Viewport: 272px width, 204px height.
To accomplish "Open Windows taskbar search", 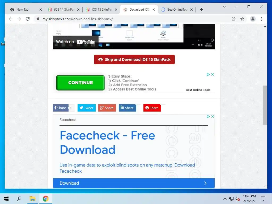I will pos(19,199).
